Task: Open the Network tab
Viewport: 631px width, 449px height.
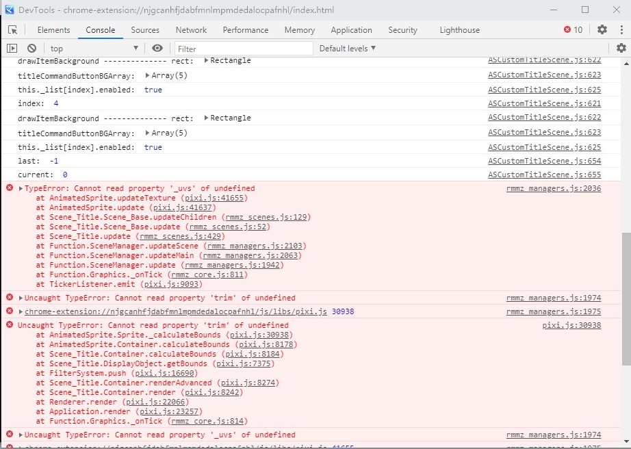Action: [191, 29]
